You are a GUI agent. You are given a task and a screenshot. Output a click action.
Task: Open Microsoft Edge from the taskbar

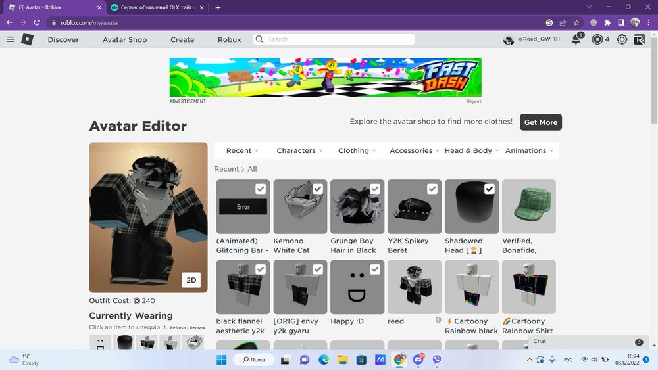point(324,359)
